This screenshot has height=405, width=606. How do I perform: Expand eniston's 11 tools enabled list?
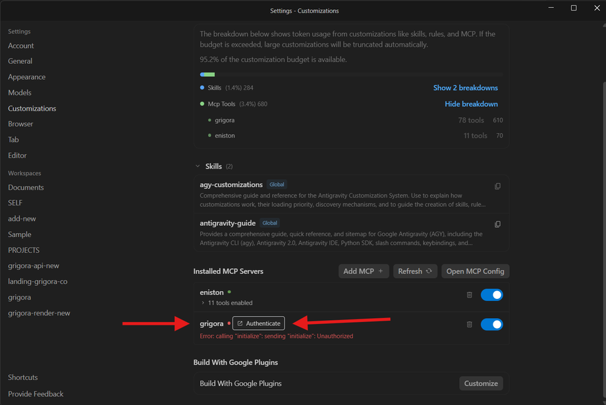click(203, 303)
